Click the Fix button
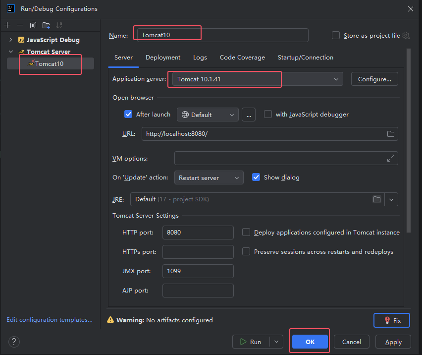 click(x=392, y=320)
